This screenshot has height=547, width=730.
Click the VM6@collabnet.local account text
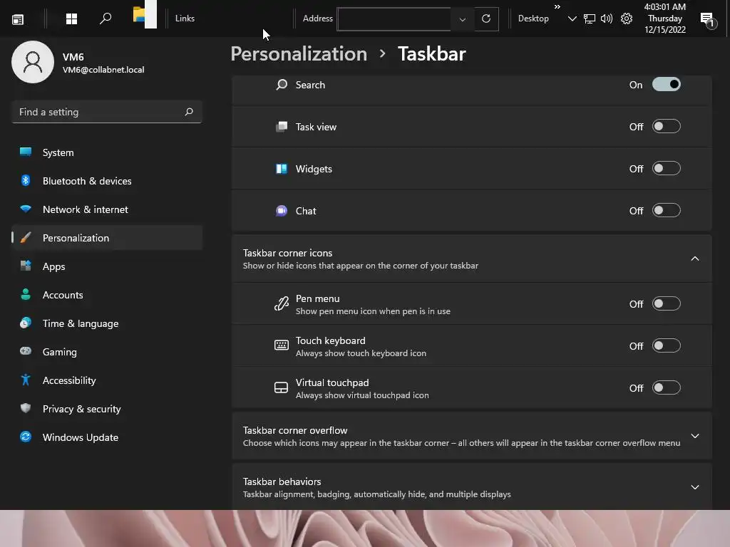(103, 70)
